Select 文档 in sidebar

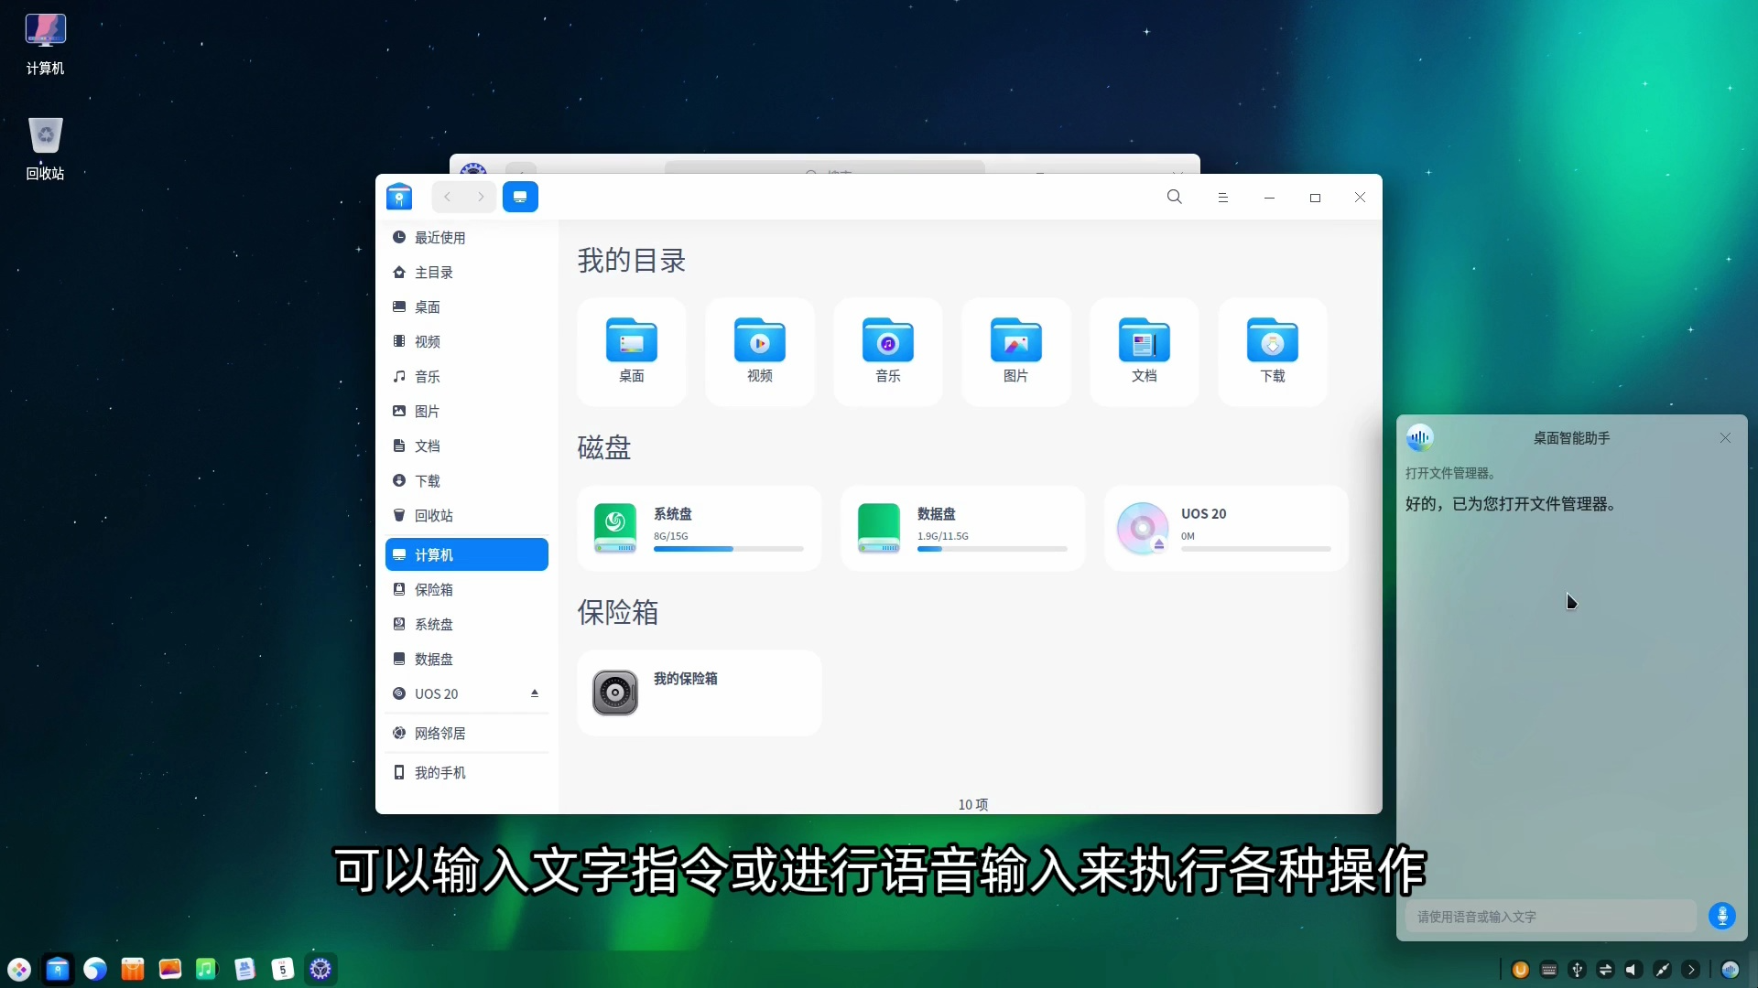coord(467,446)
